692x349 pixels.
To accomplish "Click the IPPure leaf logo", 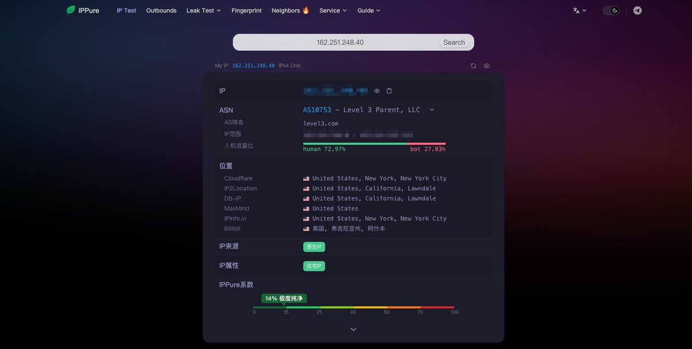I will [70, 10].
